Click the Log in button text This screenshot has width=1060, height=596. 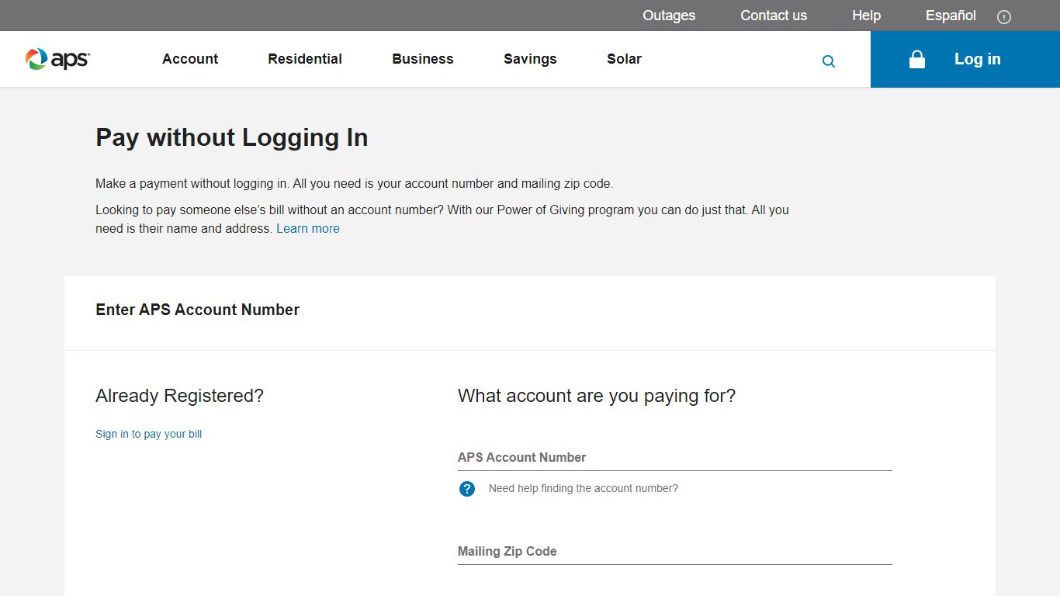[977, 59]
